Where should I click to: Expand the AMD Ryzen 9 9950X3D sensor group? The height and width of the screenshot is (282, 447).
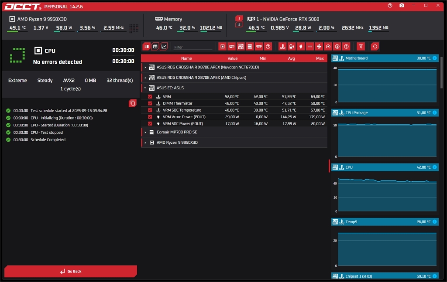[x=145, y=143]
